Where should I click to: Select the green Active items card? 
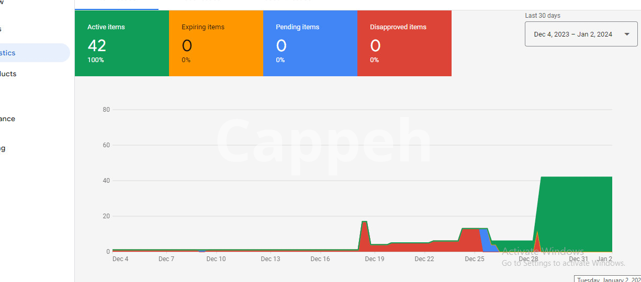121,43
